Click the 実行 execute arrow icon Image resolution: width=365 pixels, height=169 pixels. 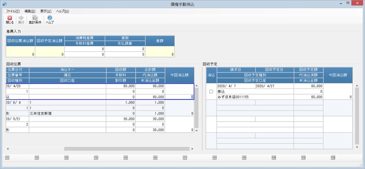tap(21, 18)
